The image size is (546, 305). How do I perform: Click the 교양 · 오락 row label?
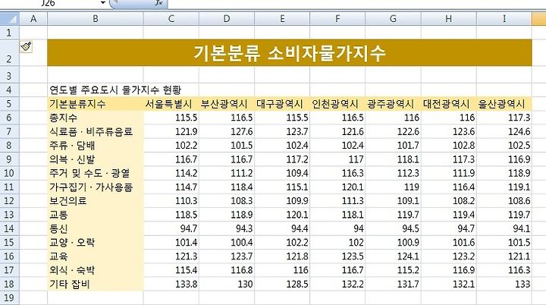tap(96, 242)
